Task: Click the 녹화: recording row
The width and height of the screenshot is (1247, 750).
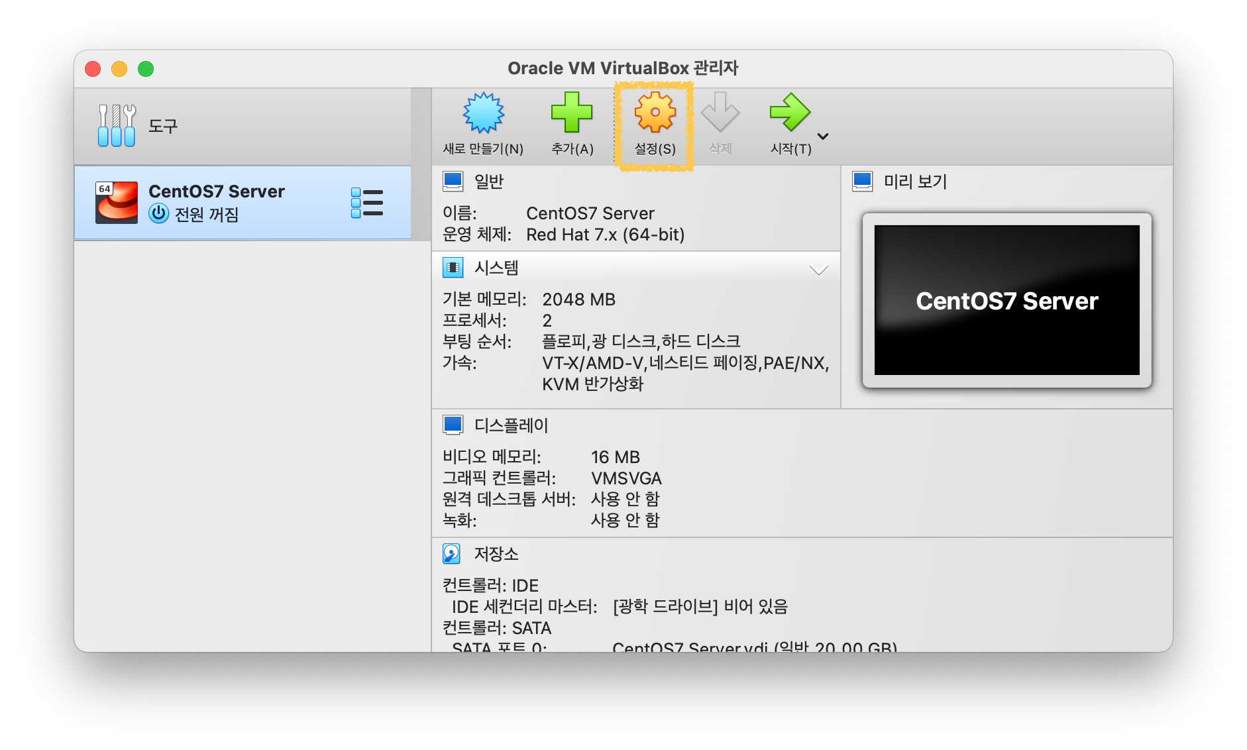Action: 551,521
